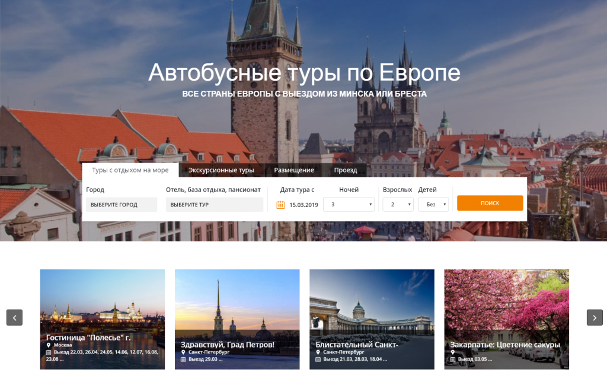Open the Размещение tab

click(294, 170)
